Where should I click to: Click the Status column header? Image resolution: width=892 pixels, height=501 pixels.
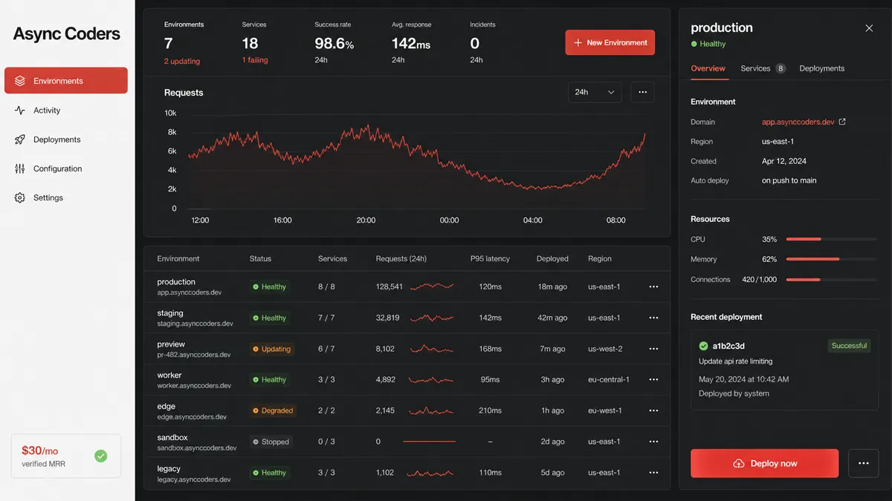point(260,259)
